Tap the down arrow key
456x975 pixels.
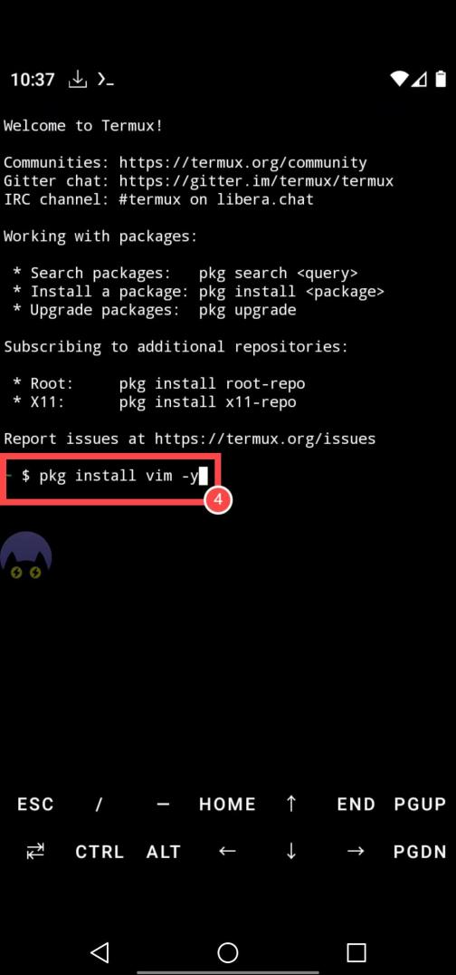291,851
